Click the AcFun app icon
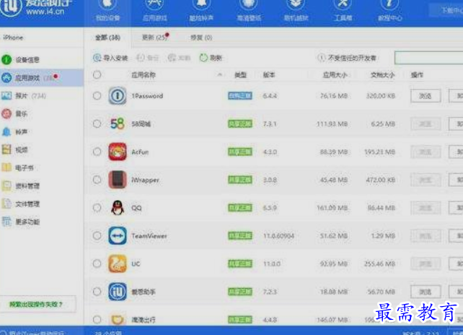 coord(118,152)
